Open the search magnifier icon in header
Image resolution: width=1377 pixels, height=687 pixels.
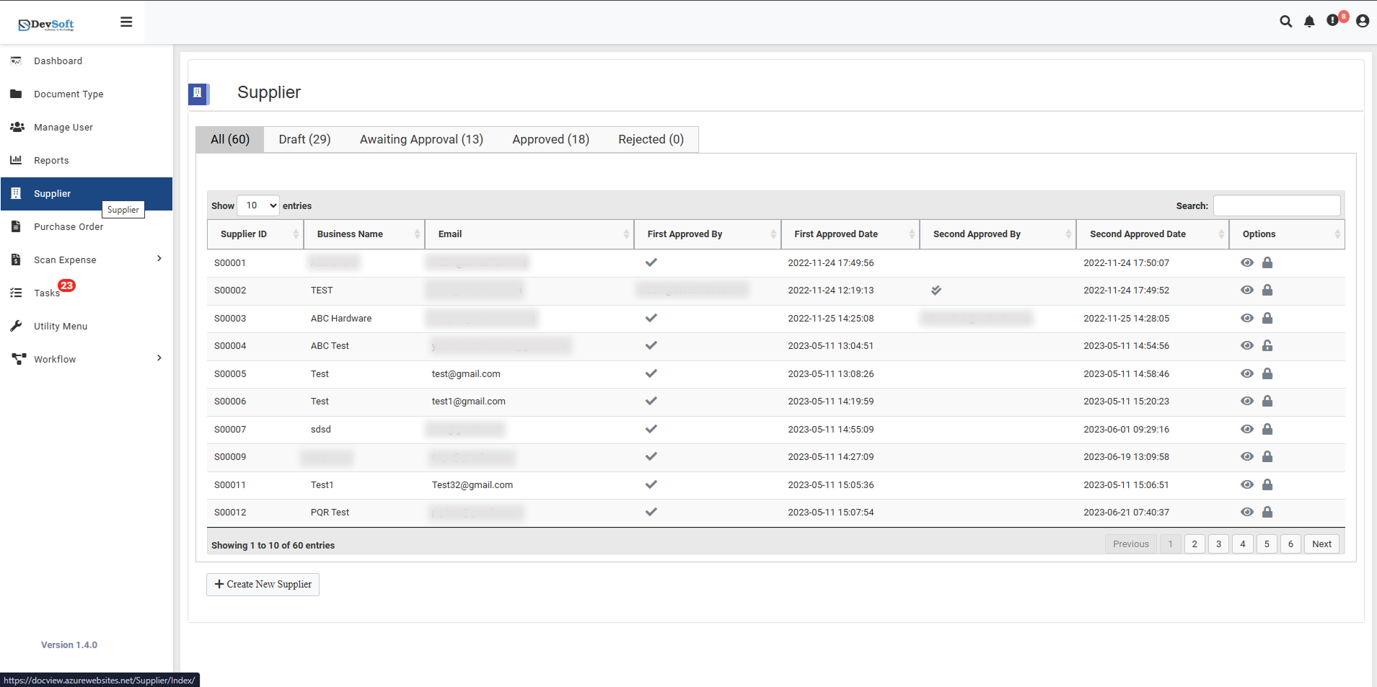pos(1285,22)
